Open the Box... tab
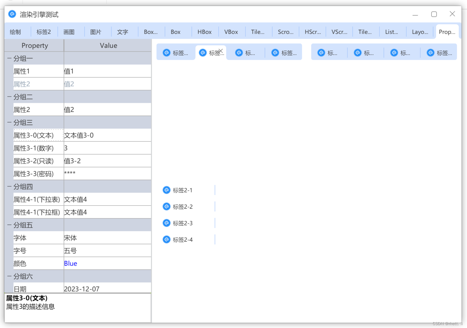This screenshot has height=328, width=467. point(151,32)
